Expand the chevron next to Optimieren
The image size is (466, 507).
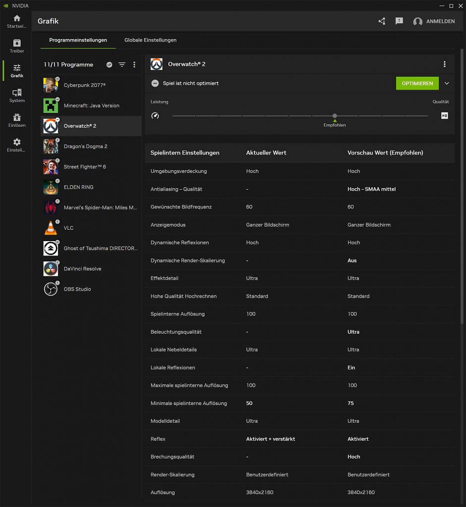pyautogui.click(x=447, y=83)
